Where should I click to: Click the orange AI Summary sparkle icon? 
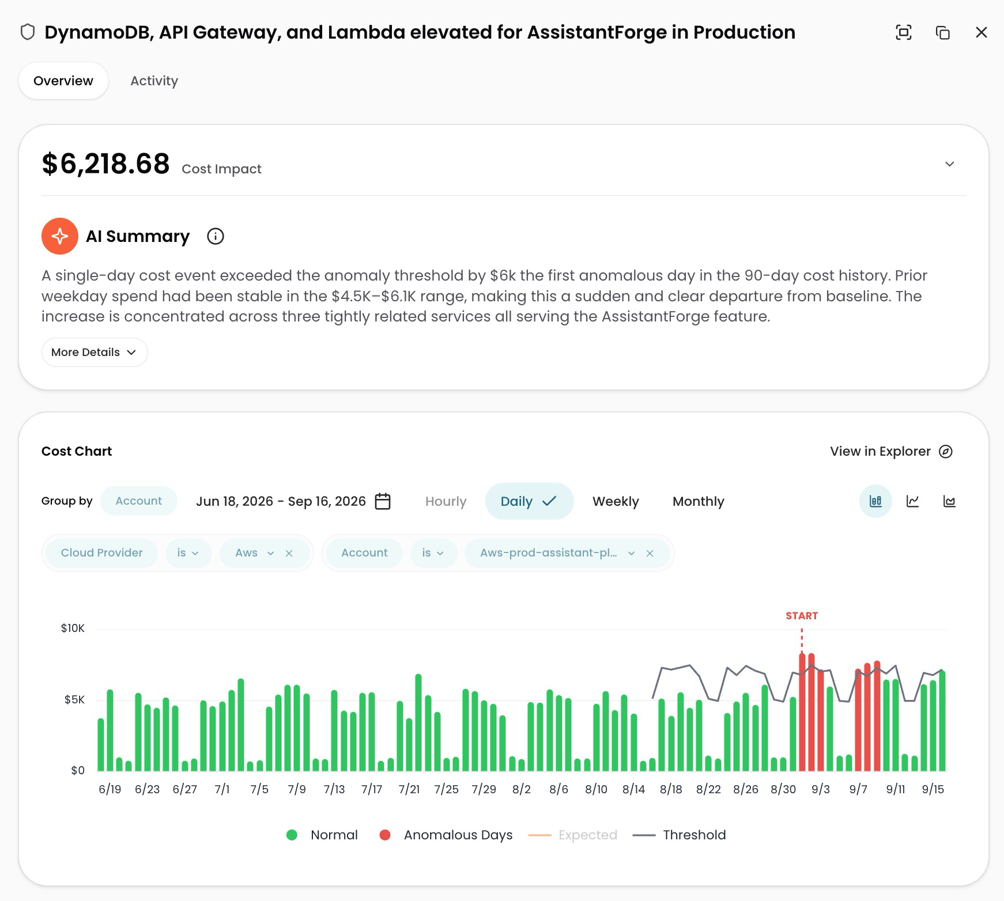pos(60,236)
